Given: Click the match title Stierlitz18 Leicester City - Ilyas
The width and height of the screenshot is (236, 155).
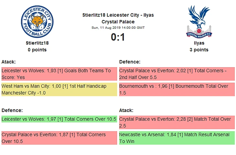Looking at the screenshot, I should click(x=118, y=15).
